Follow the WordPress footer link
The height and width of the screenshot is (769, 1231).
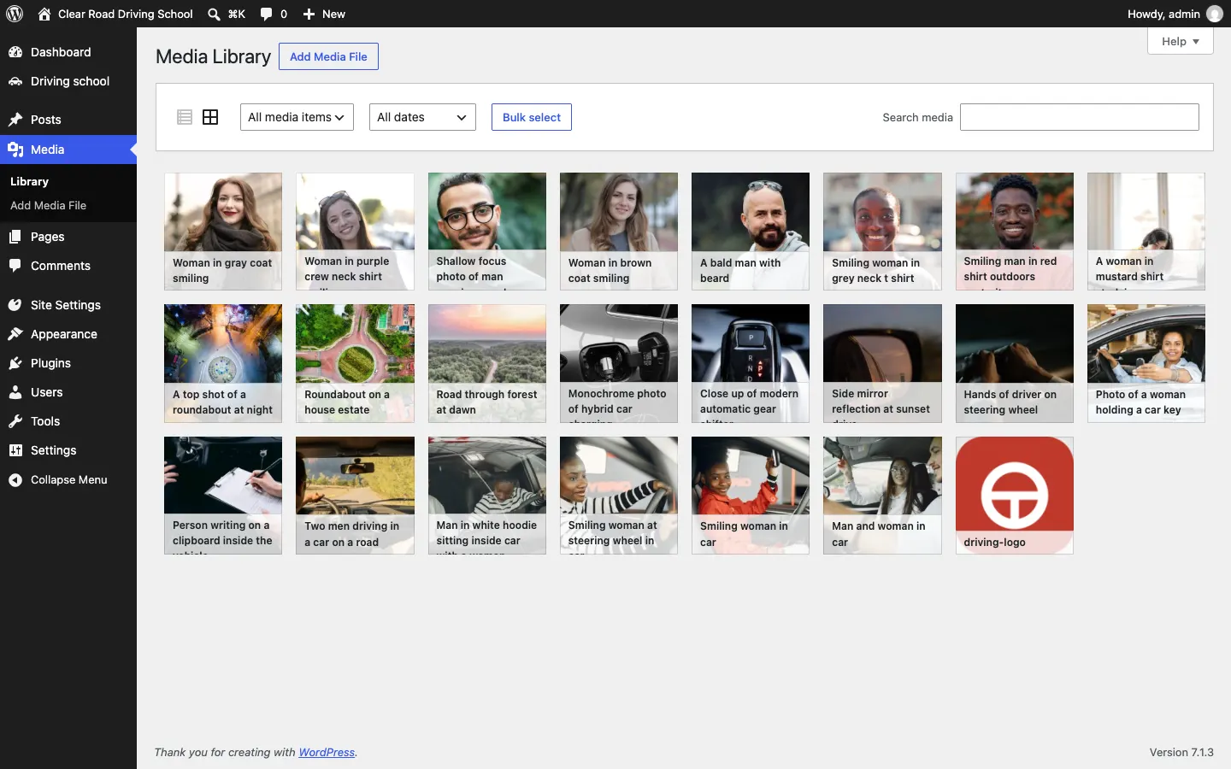(x=327, y=753)
